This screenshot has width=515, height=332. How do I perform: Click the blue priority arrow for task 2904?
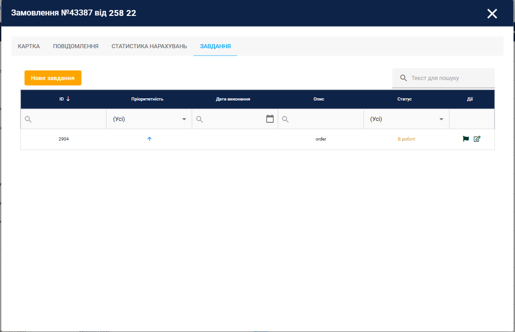(149, 139)
